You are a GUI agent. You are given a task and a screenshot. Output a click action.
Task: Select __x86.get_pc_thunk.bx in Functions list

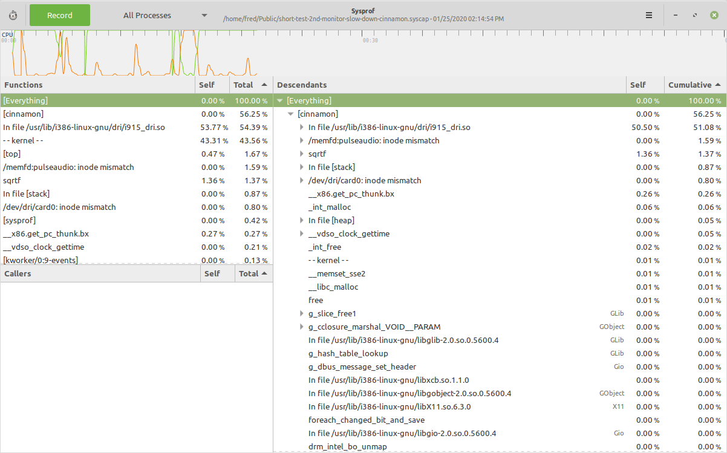click(x=136, y=233)
